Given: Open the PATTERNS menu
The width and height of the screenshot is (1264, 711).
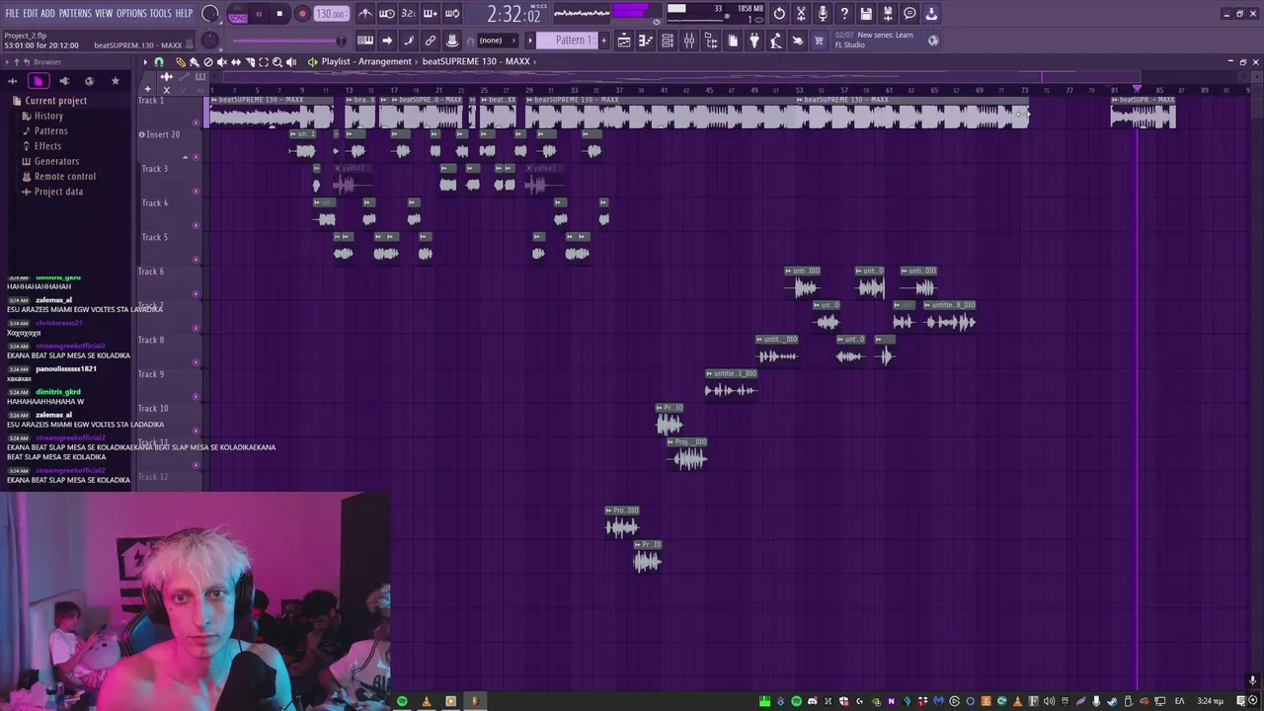Looking at the screenshot, I should point(75,13).
